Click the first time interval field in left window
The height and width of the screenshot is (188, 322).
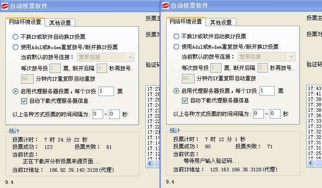pos(97,114)
